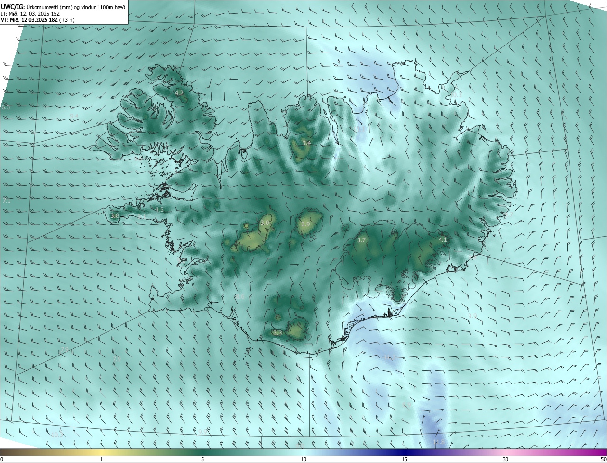This screenshot has width=607, height=463.
Task: Click the 3.3 value near south coast
Action: [x=278, y=333]
